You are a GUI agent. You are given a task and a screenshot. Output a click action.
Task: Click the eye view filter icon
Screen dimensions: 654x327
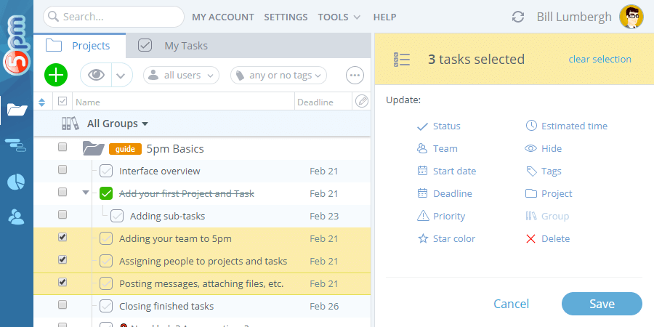[97, 75]
